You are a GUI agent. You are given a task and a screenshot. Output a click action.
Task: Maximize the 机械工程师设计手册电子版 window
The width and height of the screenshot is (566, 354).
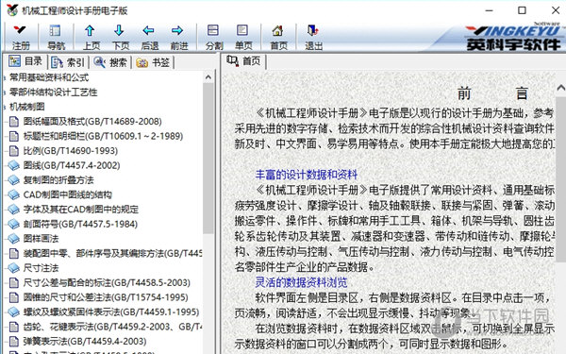522,10
